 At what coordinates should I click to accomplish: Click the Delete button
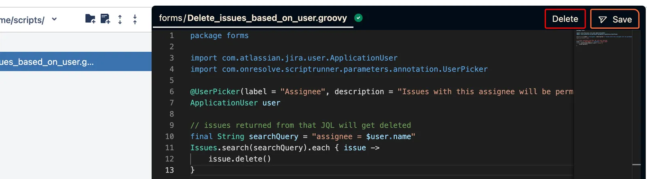(x=565, y=19)
